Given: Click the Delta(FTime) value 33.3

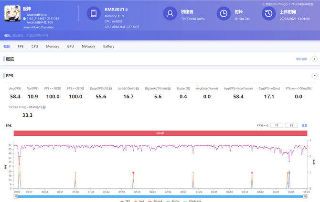Looking at the screenshot, I should pyautogui.click(x=27, y=115).
